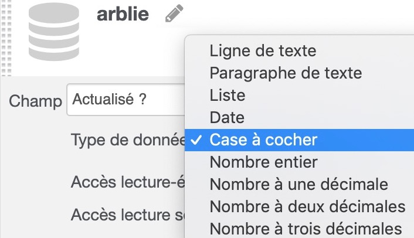This screenshot has height=238, width=414.
Task: Pick 'Nombre à une décimale'
Action: tap(299, 184)
